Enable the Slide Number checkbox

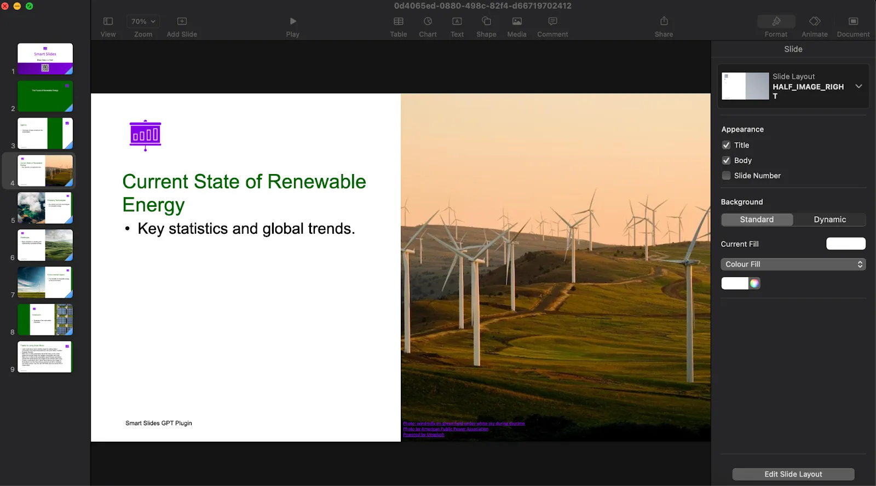click(x=727, y=176)
